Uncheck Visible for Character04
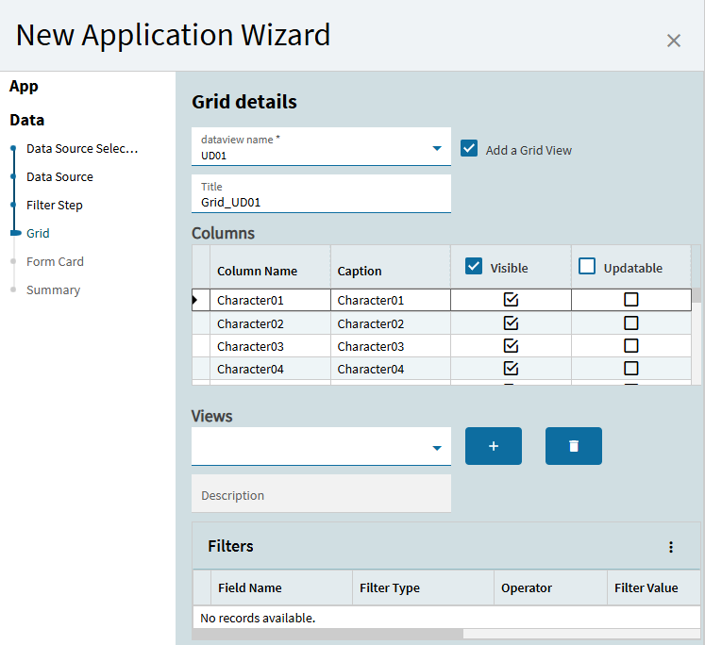Viewport: 705px width, 645px height. tap(511, 369)
